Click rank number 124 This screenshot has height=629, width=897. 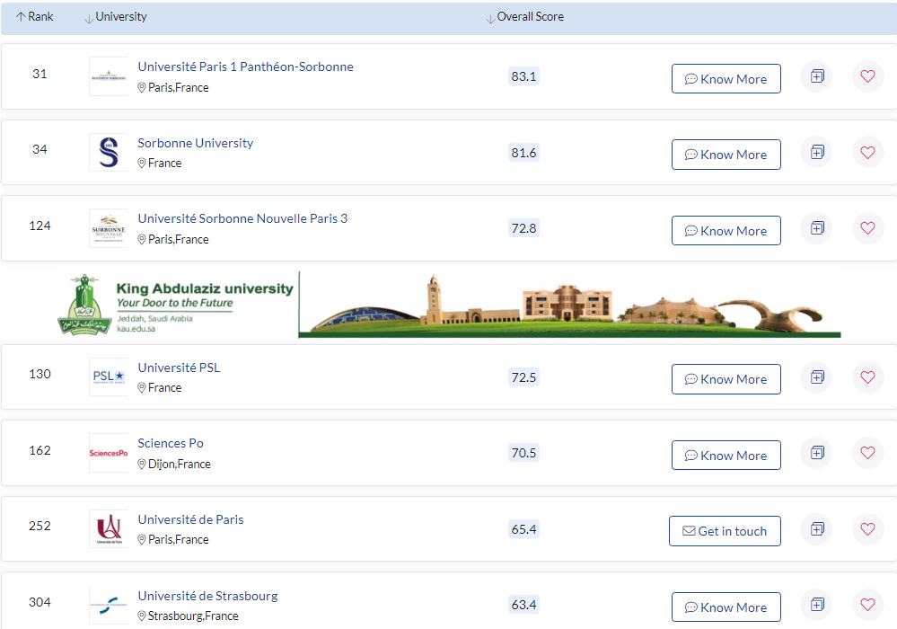pyautogui.click(x=40, y=226)
